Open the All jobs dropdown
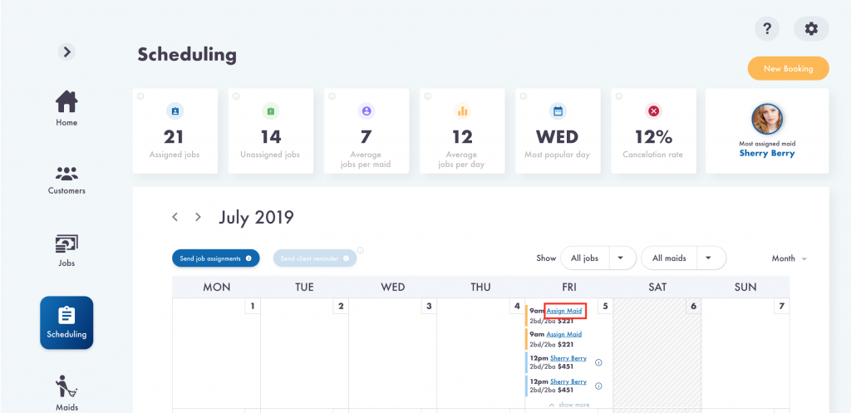 coord(598,258)
